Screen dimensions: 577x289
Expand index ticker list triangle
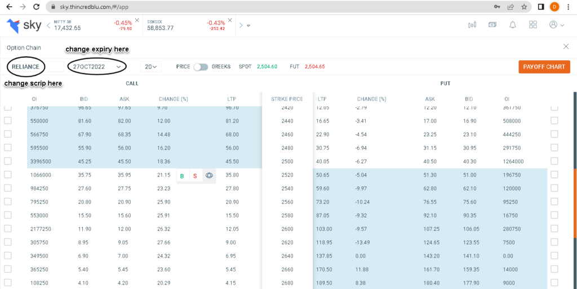tap(248, 26)
